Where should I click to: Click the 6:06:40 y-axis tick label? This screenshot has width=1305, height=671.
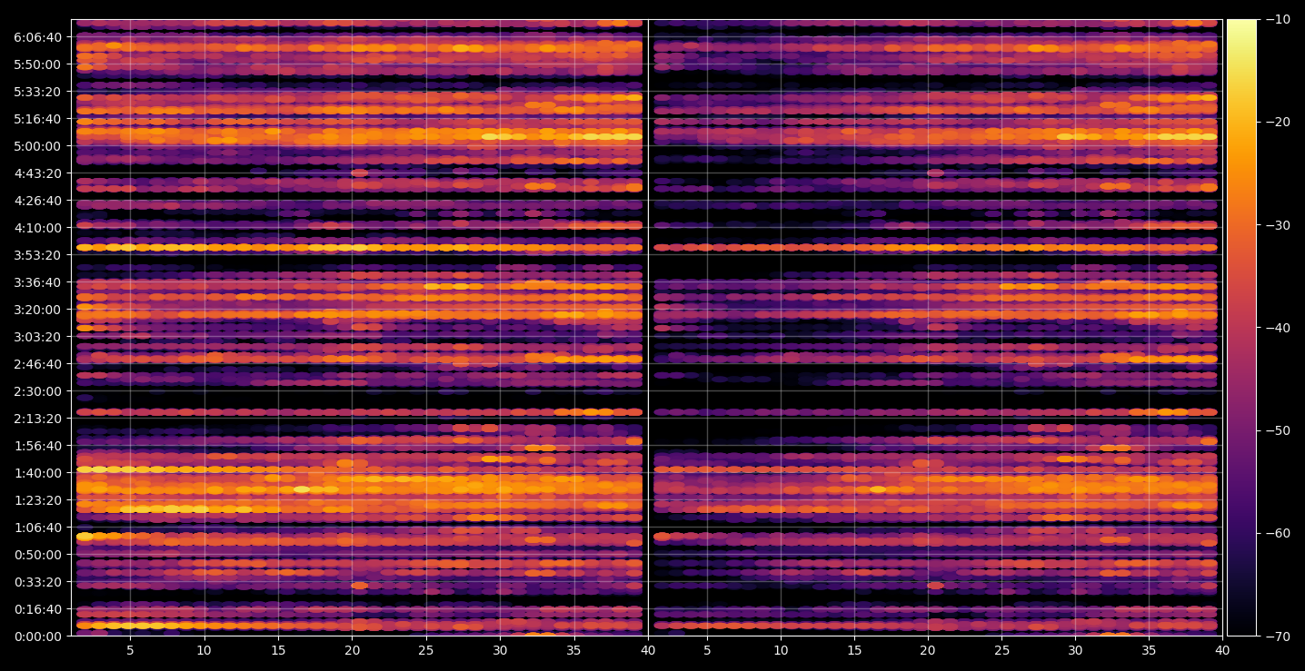coord(38,37)
